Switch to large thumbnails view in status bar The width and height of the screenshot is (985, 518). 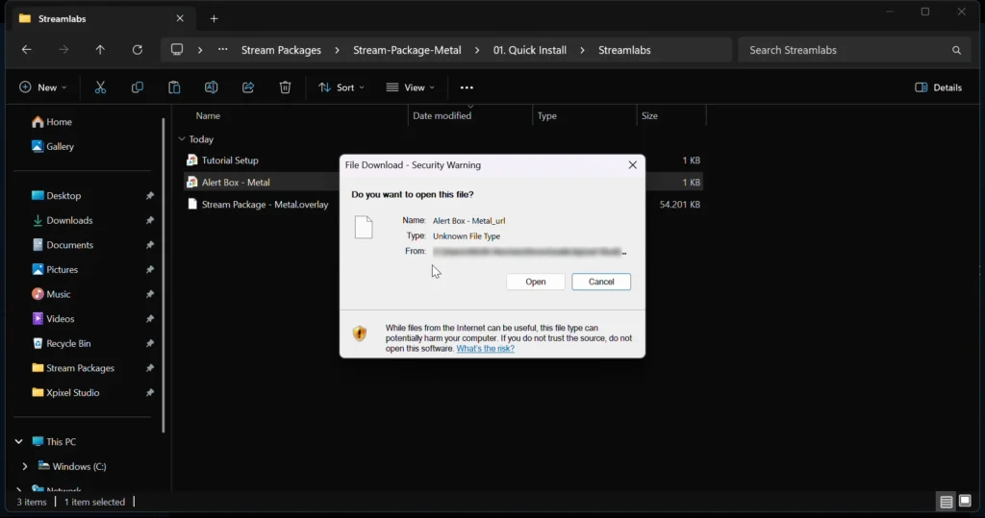(965, 502)
